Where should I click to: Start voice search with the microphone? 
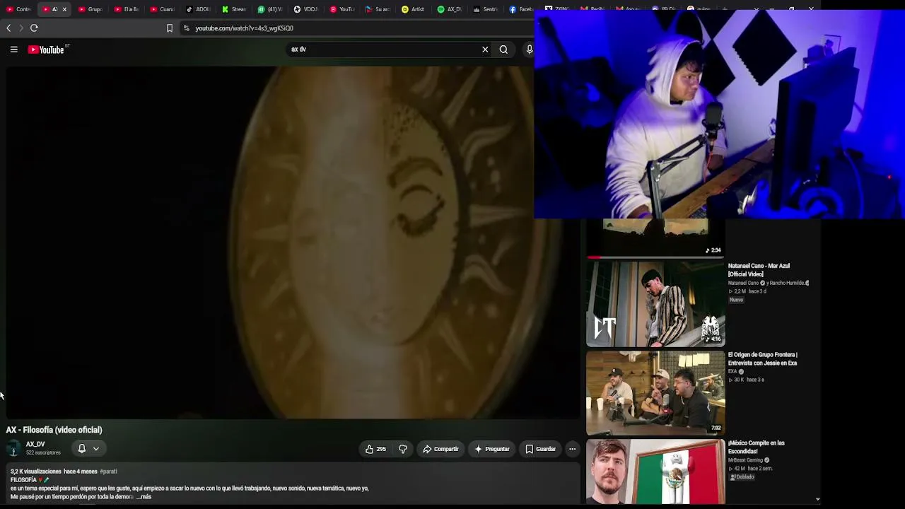[x=529, y=49]
